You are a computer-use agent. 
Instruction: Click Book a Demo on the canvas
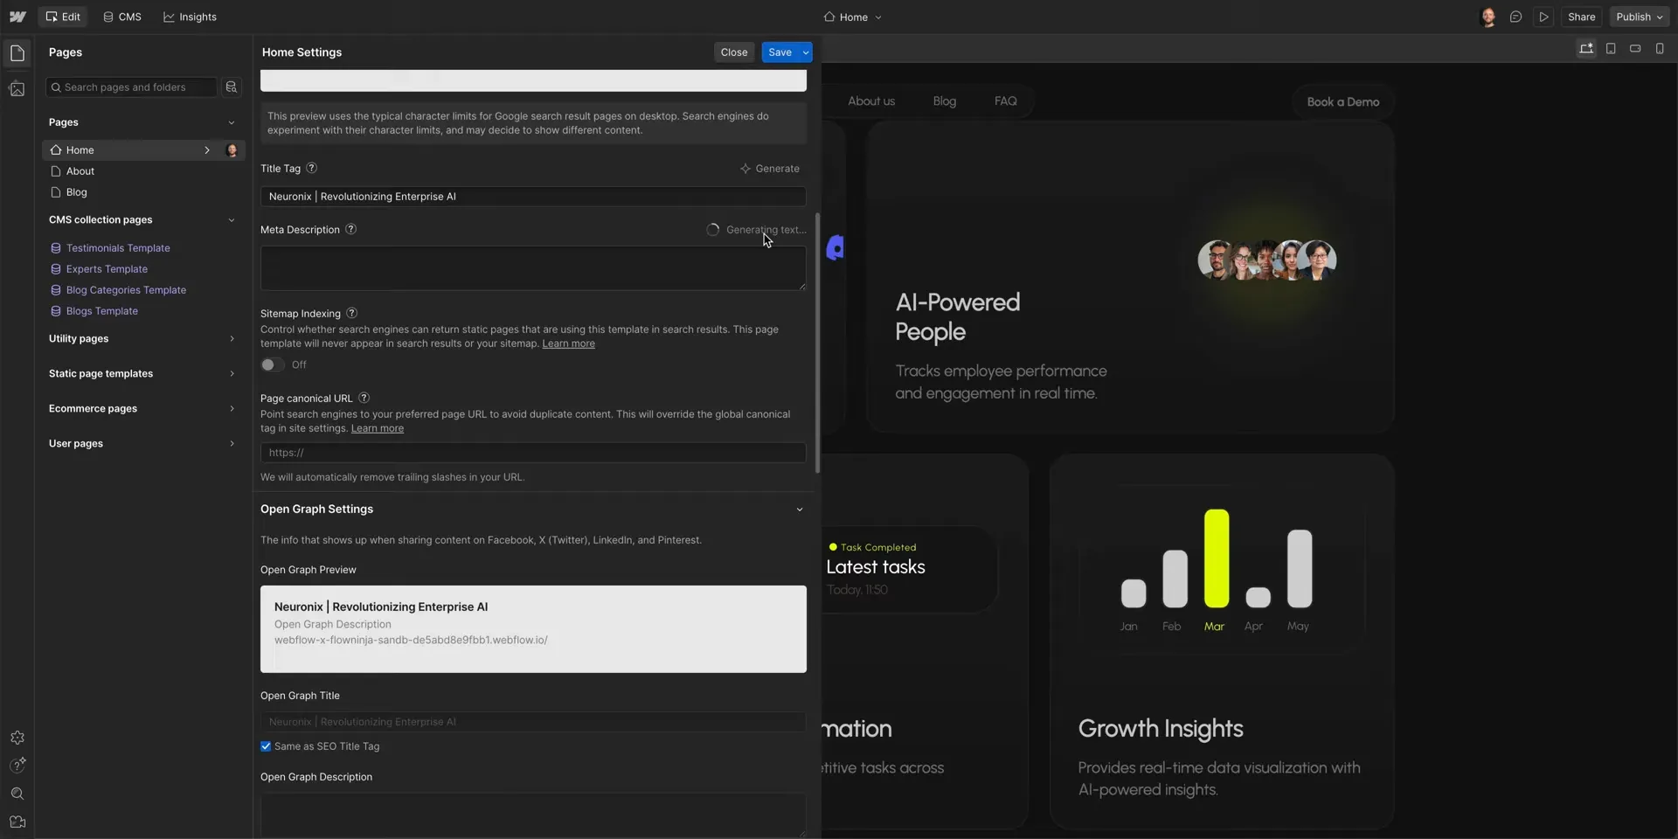(1343, 102)
